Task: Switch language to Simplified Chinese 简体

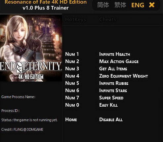Action: 103,5
